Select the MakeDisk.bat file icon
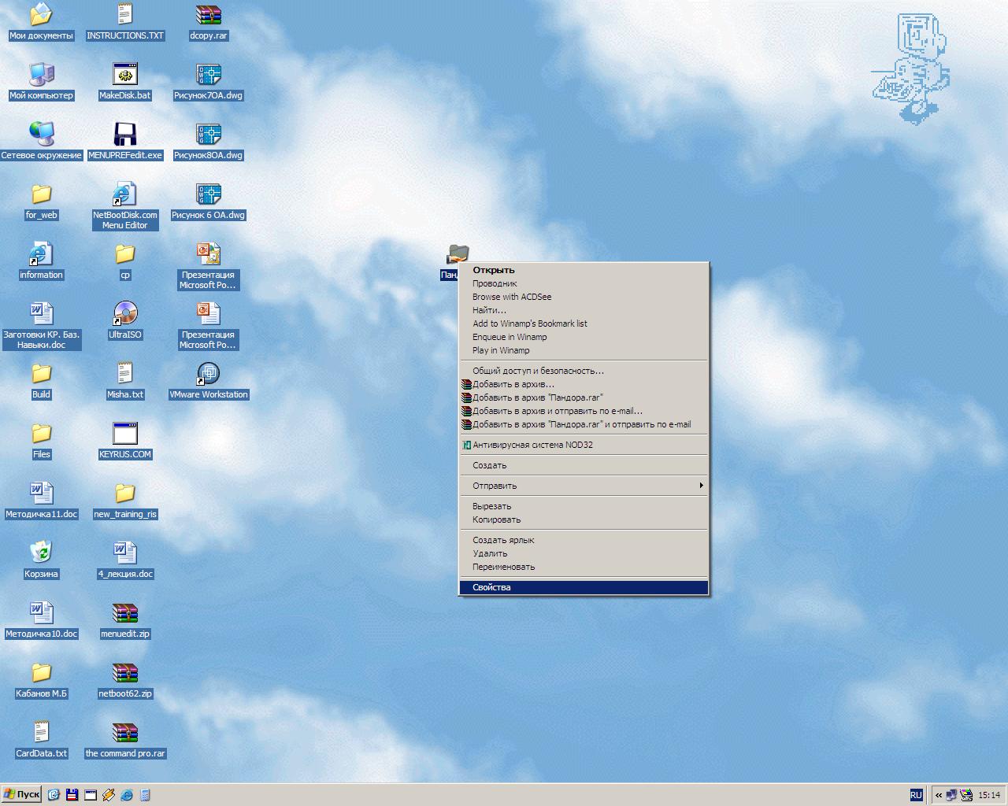 click(124, 75)
